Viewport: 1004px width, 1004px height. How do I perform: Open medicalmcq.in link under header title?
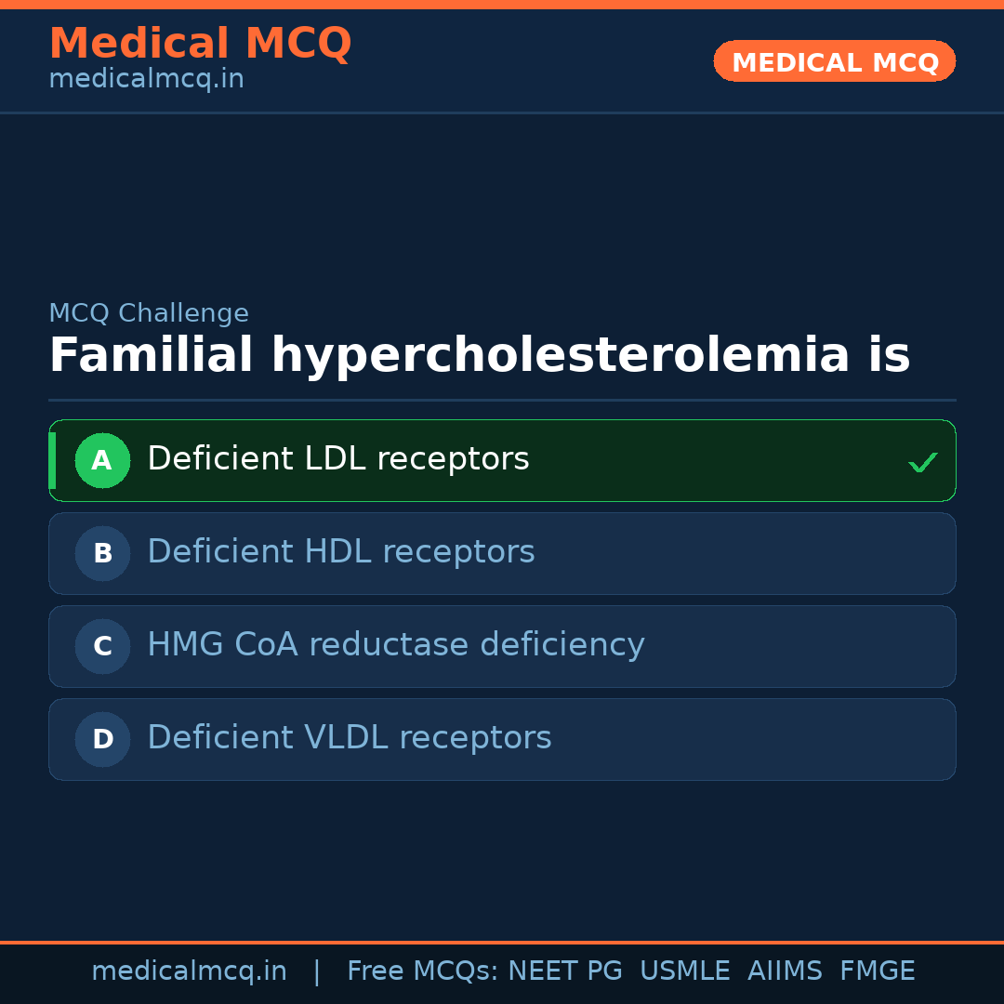146,80
